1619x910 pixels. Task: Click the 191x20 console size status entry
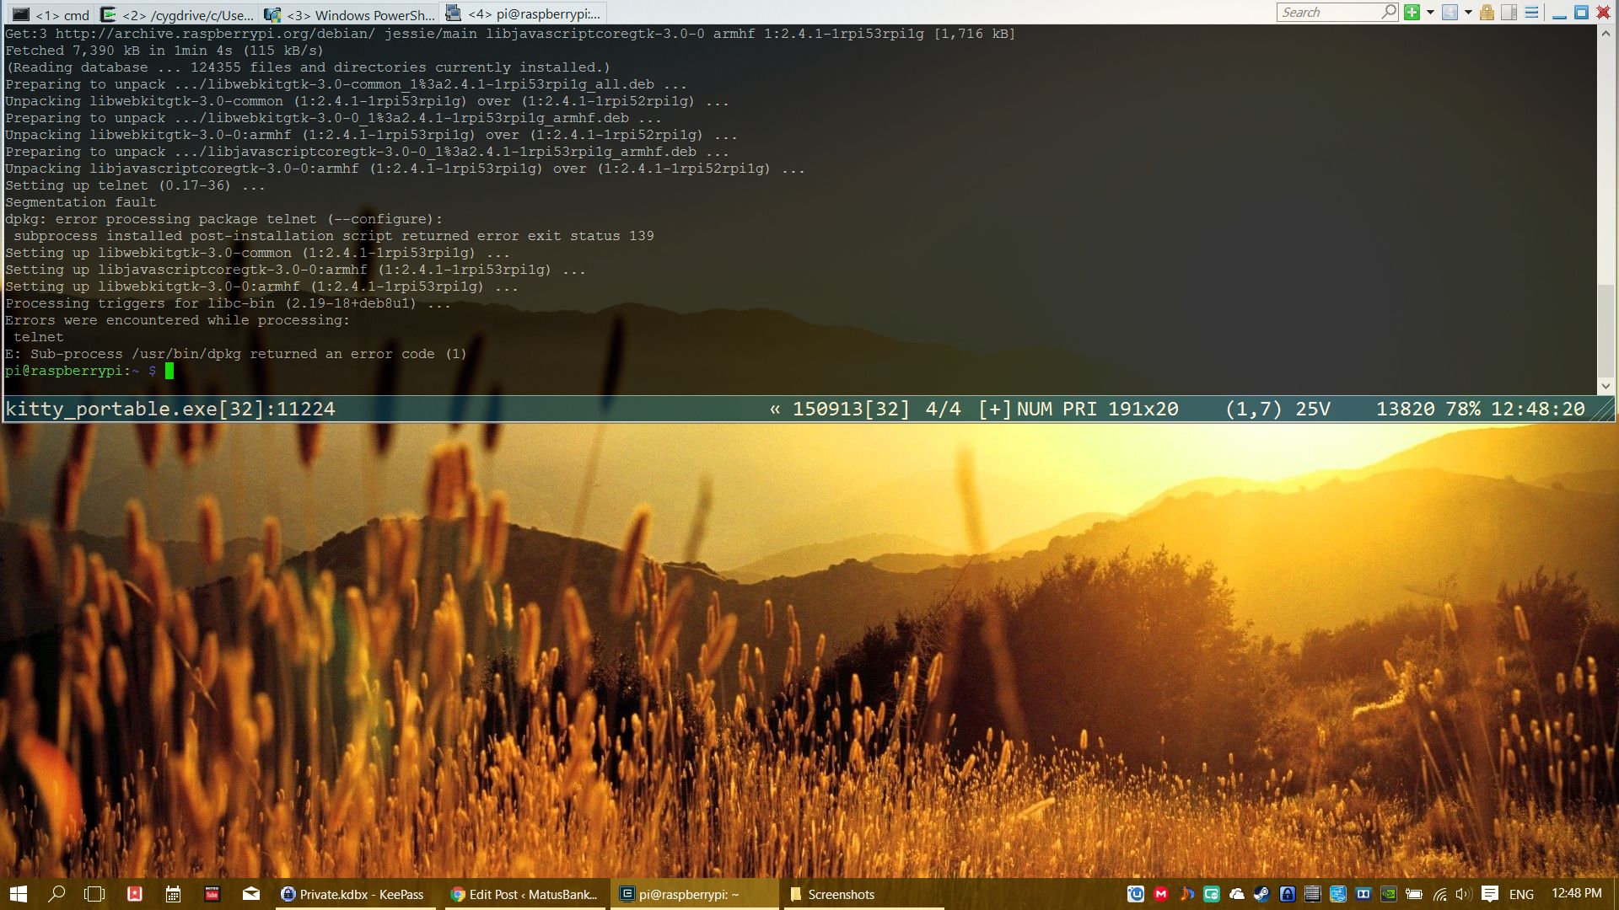tap(1143, 409)
